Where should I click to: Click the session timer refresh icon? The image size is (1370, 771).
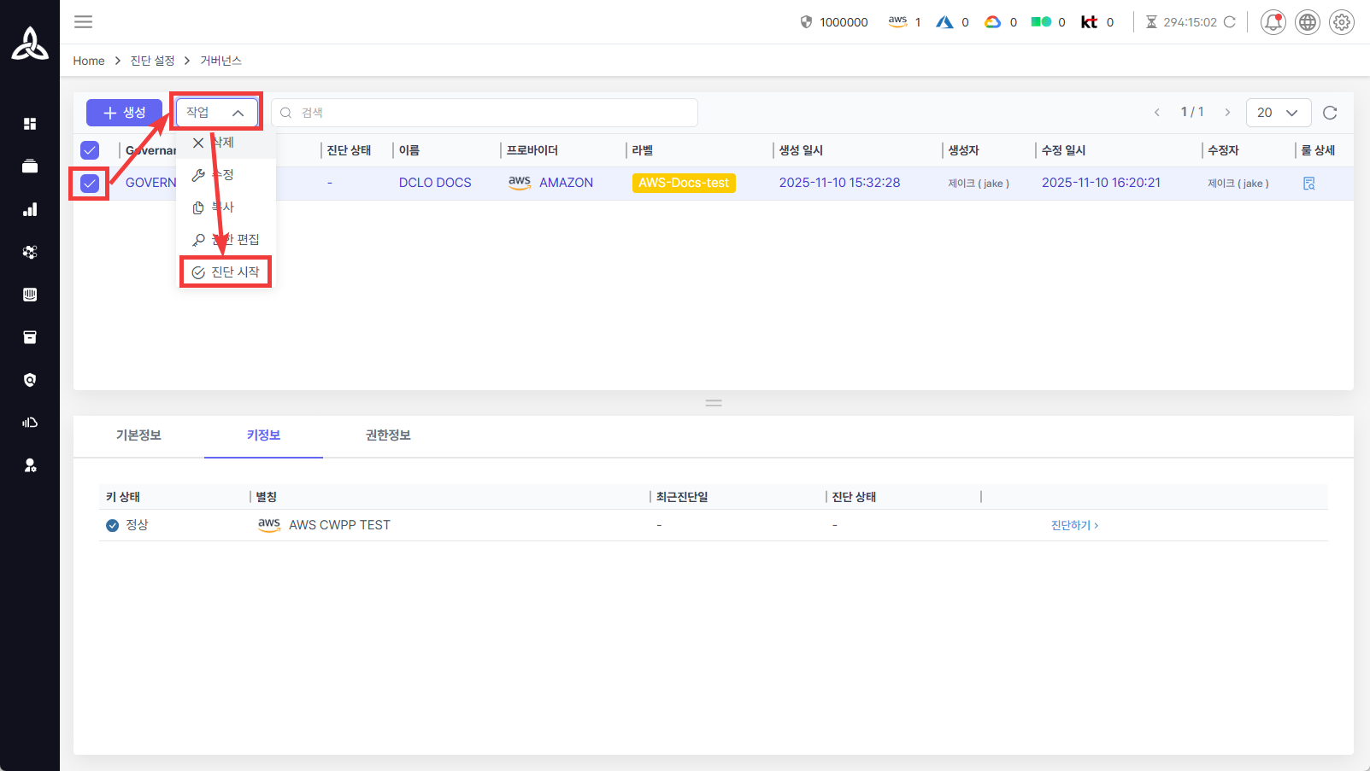click(x=1230, y=22)
